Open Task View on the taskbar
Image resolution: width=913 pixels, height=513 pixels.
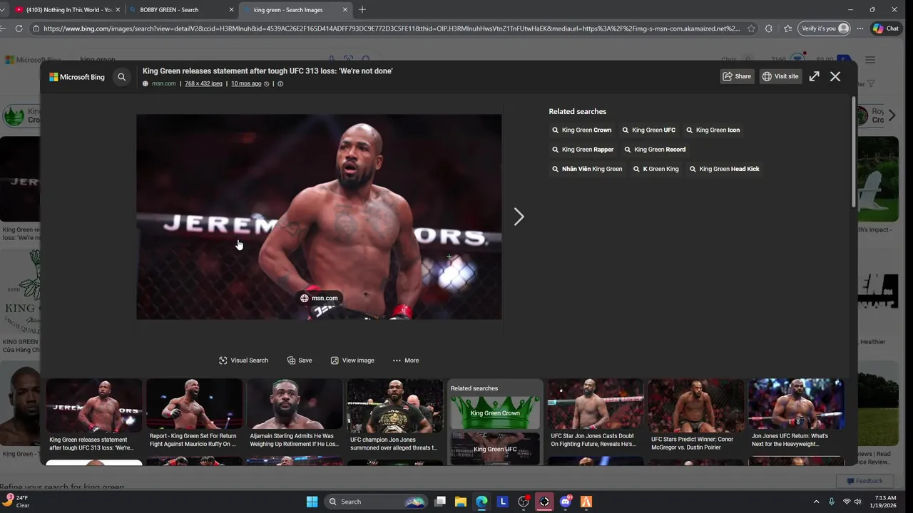coord(440,502)
